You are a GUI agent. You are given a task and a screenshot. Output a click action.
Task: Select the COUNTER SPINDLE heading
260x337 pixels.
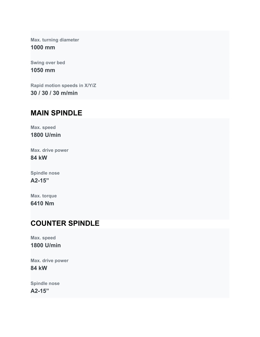[65, 223]
